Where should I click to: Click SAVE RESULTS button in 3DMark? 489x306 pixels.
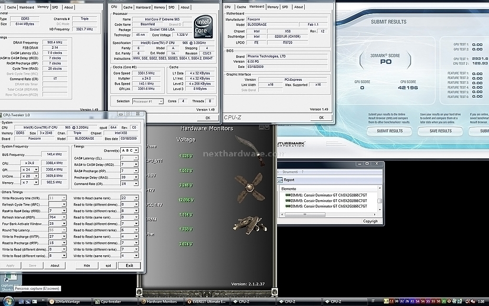click(x=440, y=131)
